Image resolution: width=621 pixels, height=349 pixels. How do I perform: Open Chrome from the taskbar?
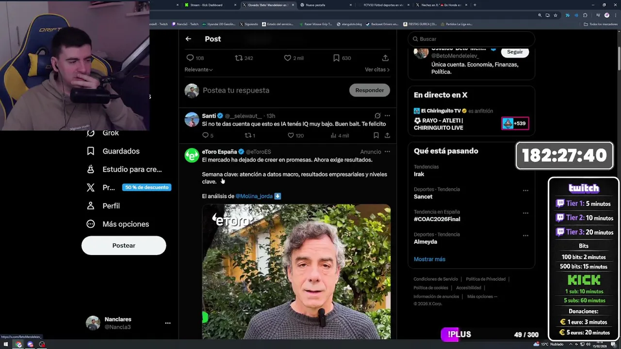click(18, 344)
